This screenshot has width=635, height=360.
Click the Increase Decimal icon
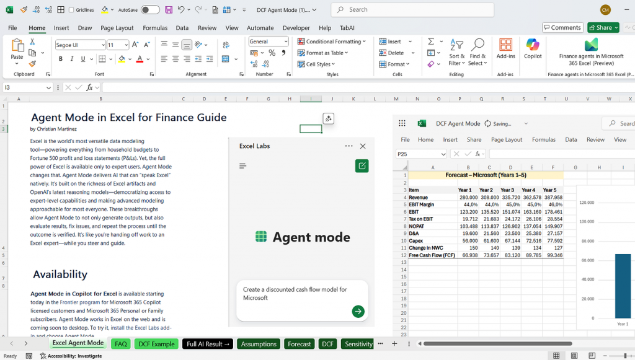[x=254, y=64]
